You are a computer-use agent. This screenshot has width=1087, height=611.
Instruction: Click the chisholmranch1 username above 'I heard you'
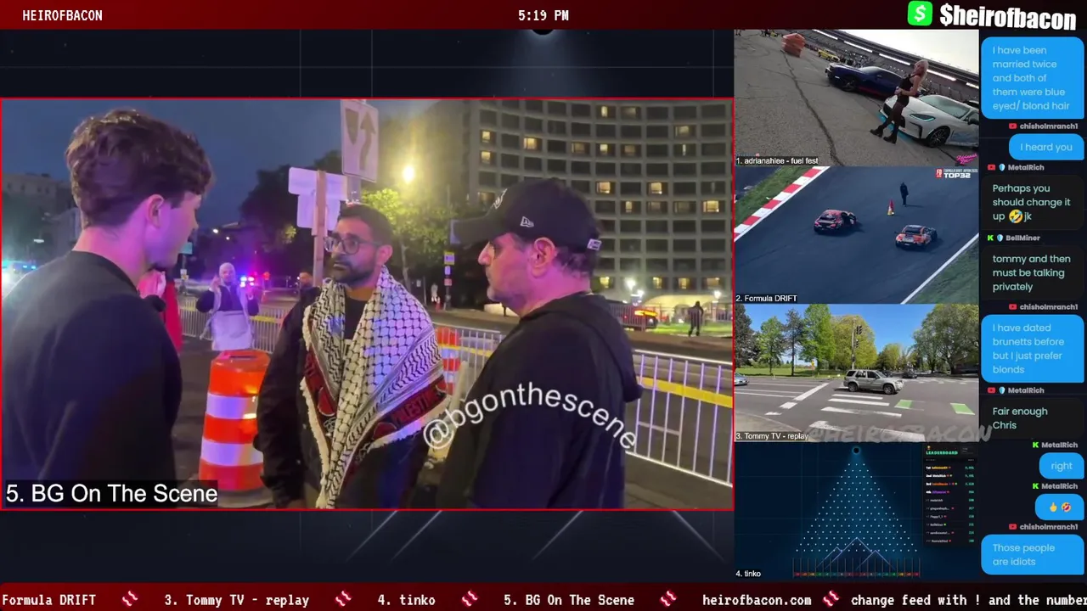tap(1048, 126)
